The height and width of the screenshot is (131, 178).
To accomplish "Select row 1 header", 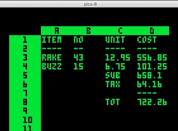I will pos(25,40).
